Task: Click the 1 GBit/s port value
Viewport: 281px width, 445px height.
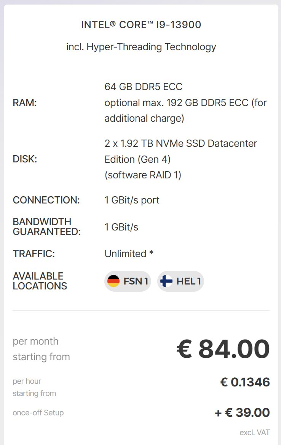Action: [132, 200]
